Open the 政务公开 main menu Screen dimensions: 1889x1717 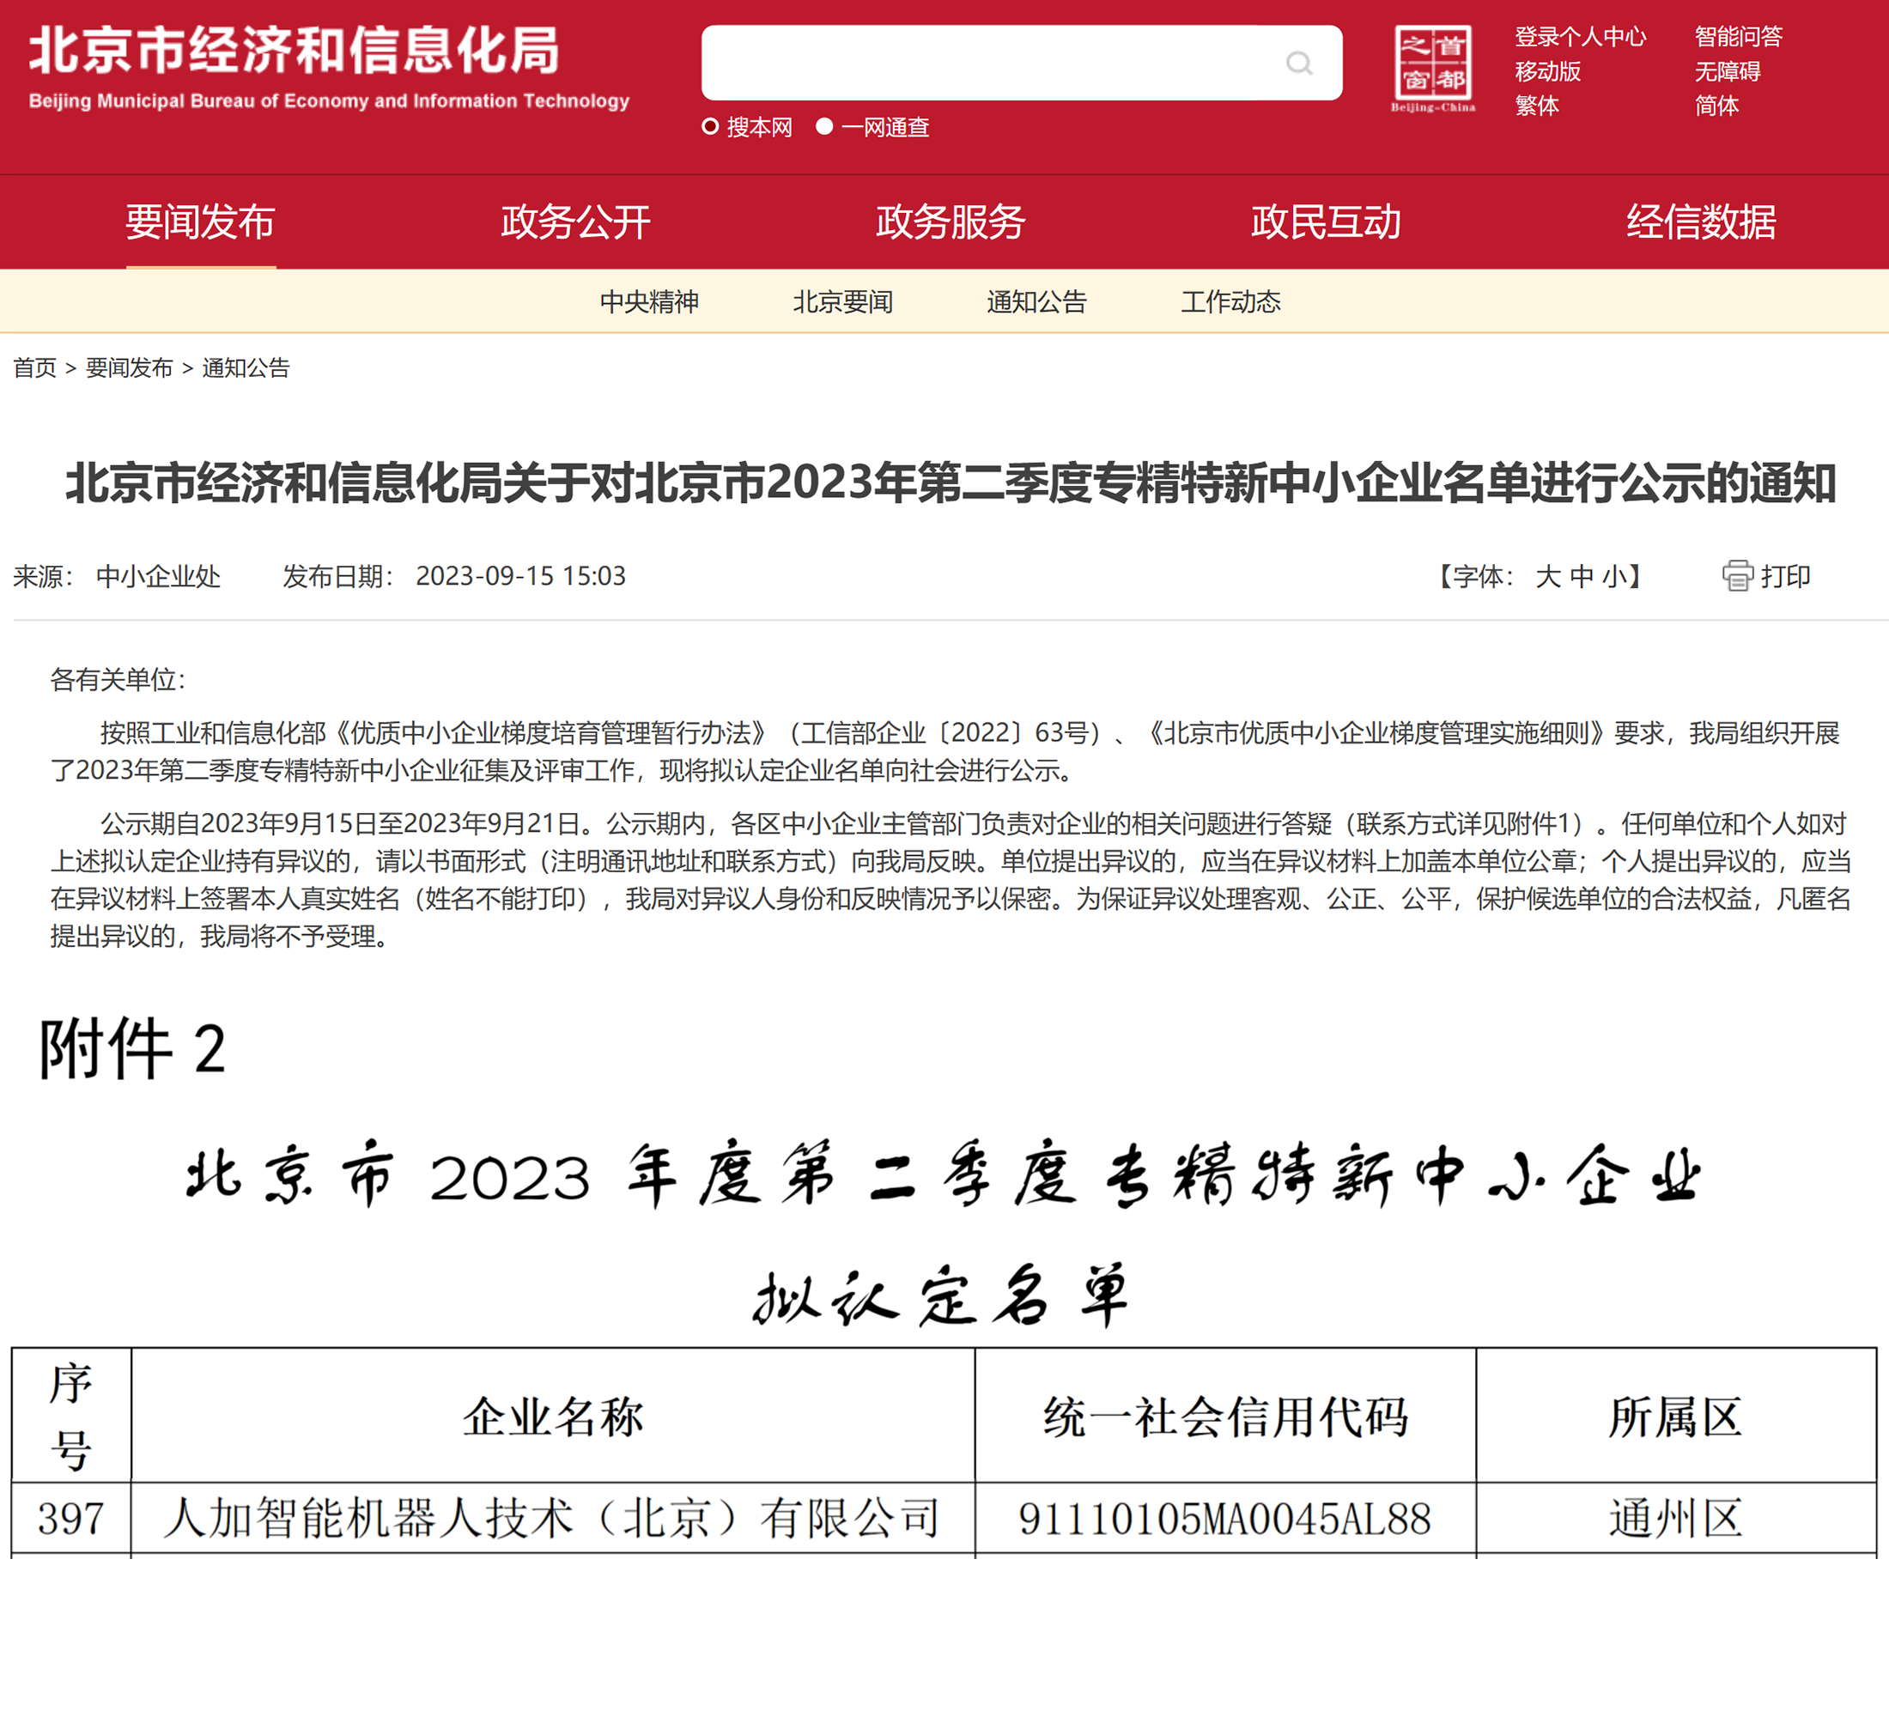575,222
